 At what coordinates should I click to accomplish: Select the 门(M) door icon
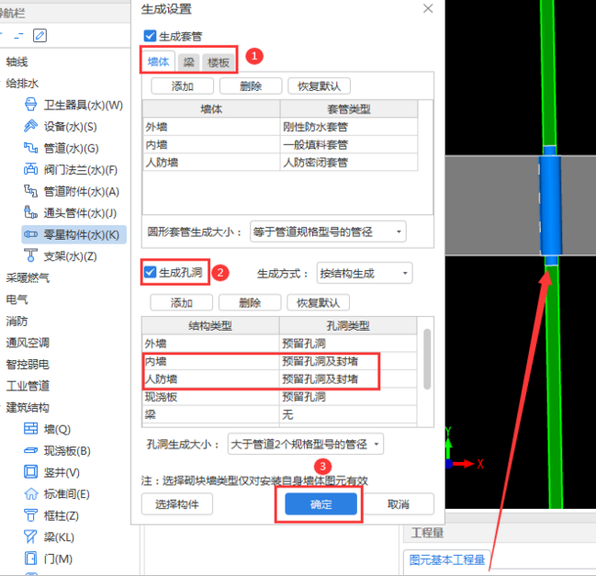(30, 559)
